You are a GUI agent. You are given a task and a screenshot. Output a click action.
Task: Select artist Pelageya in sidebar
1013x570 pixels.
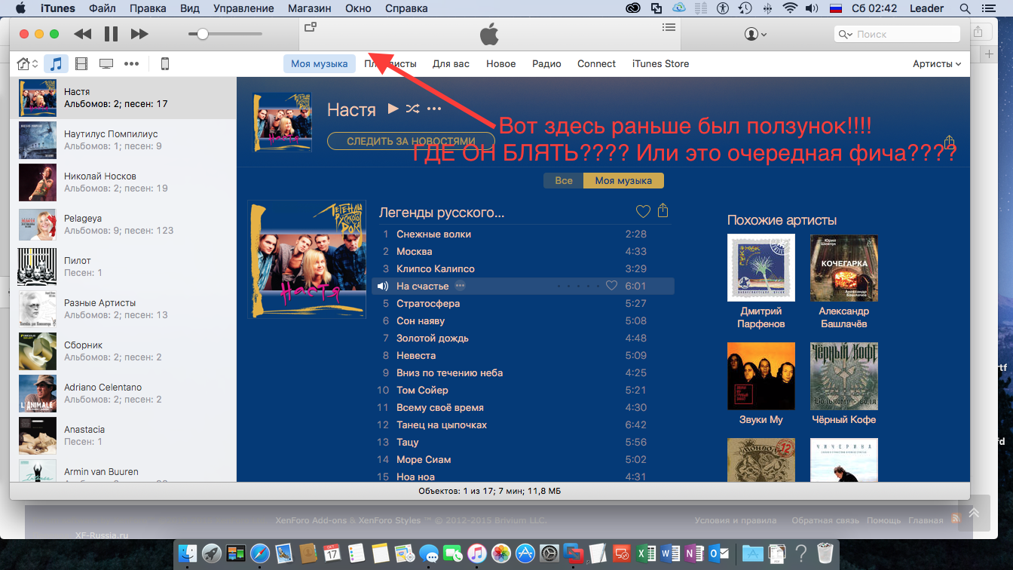(123, 225)
